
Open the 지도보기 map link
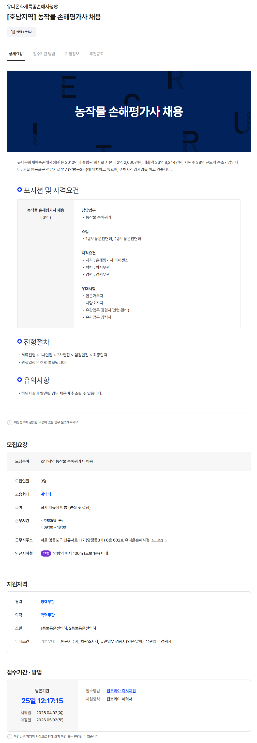click(x=157, y=540)
